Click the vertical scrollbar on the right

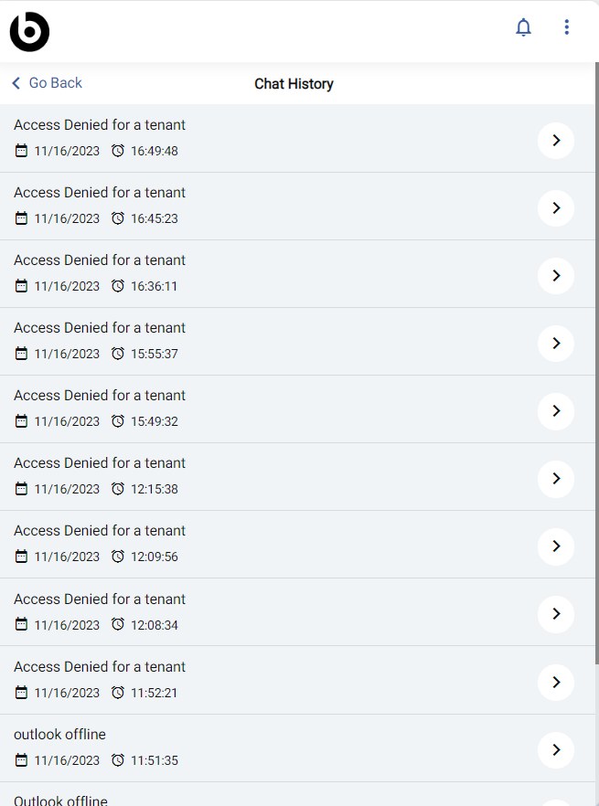click(x=596, y=366)
